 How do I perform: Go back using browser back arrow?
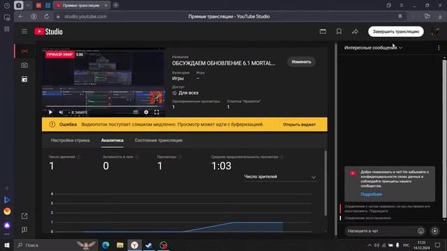pos(20,17)
